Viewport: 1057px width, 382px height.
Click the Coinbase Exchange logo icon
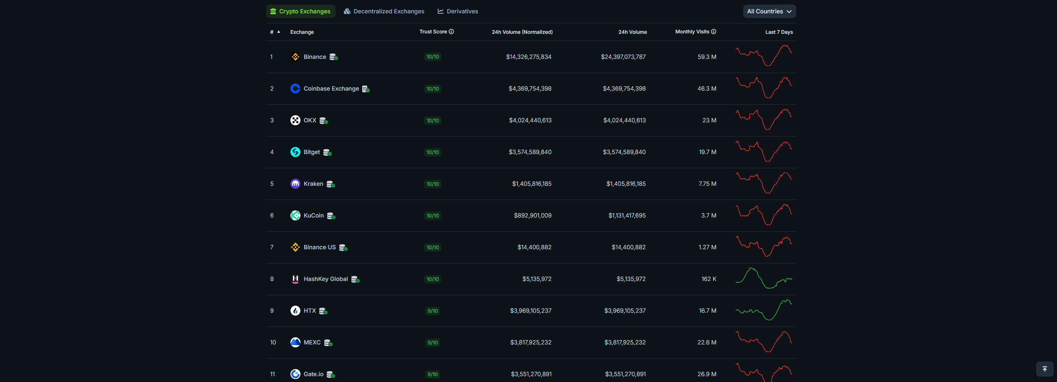point(295,89)
